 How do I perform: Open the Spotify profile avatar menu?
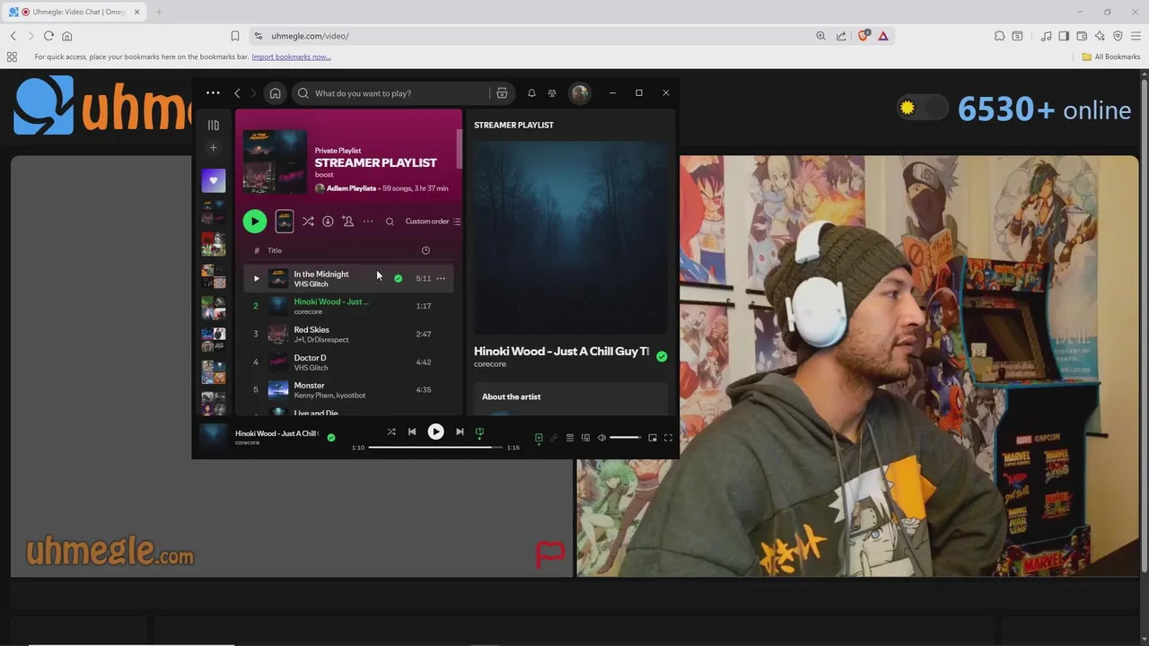[580, 93]
